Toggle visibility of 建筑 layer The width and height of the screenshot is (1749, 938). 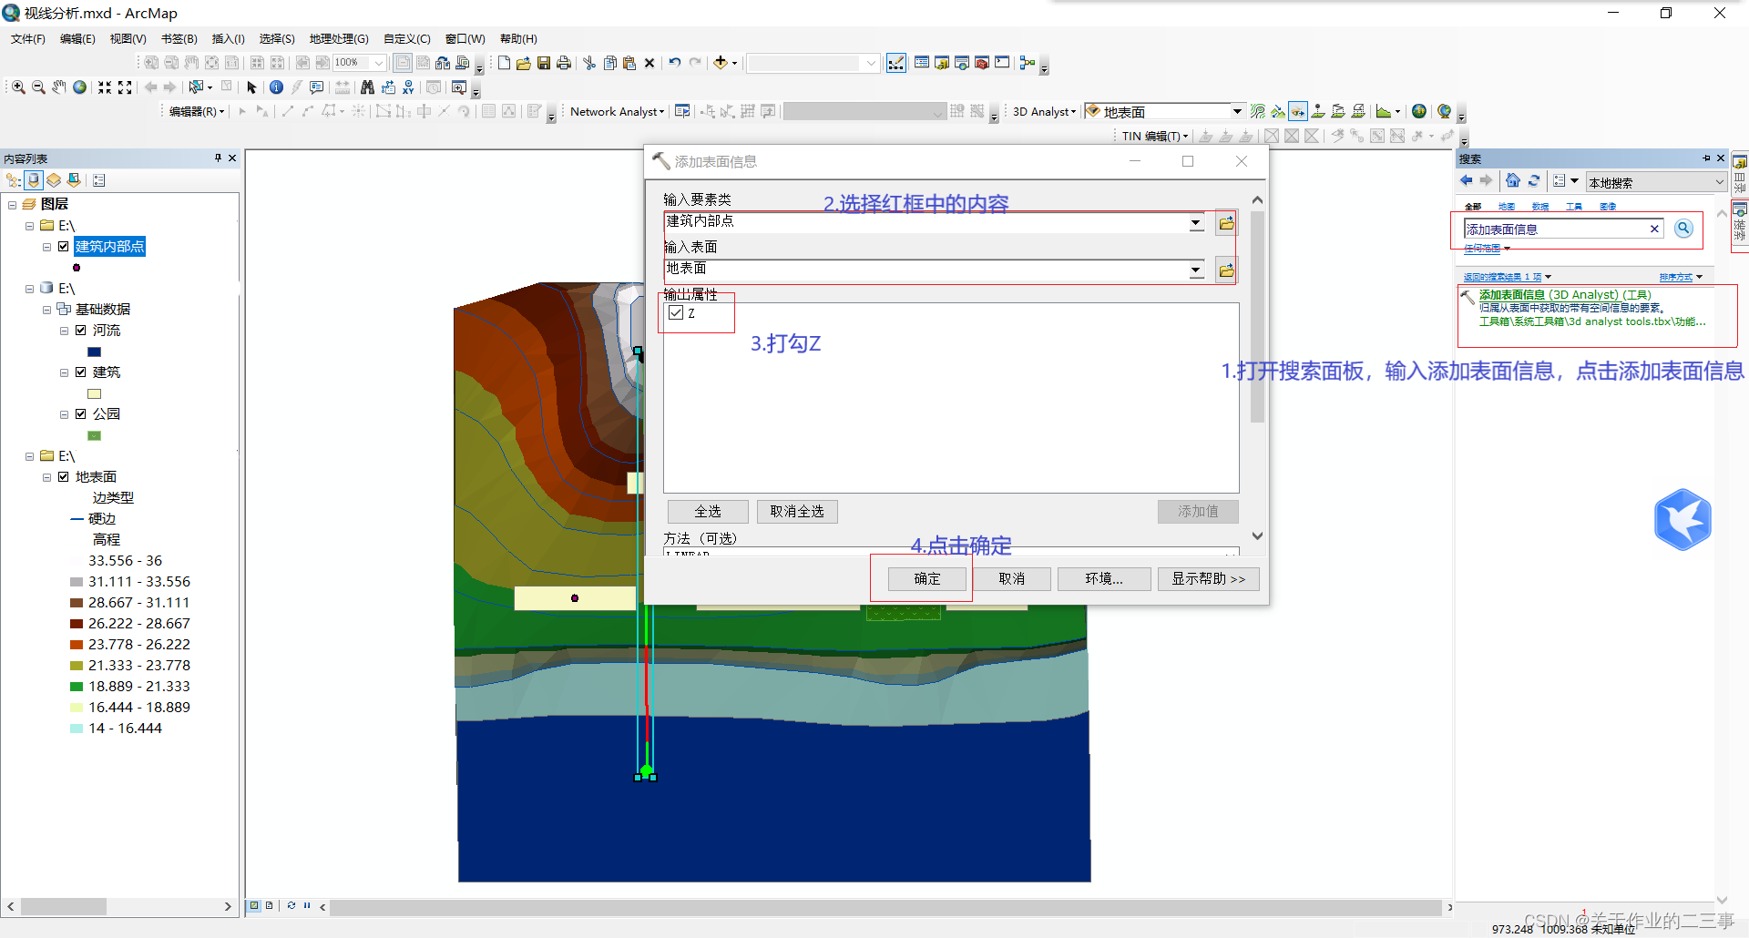(x=81, y=372)
